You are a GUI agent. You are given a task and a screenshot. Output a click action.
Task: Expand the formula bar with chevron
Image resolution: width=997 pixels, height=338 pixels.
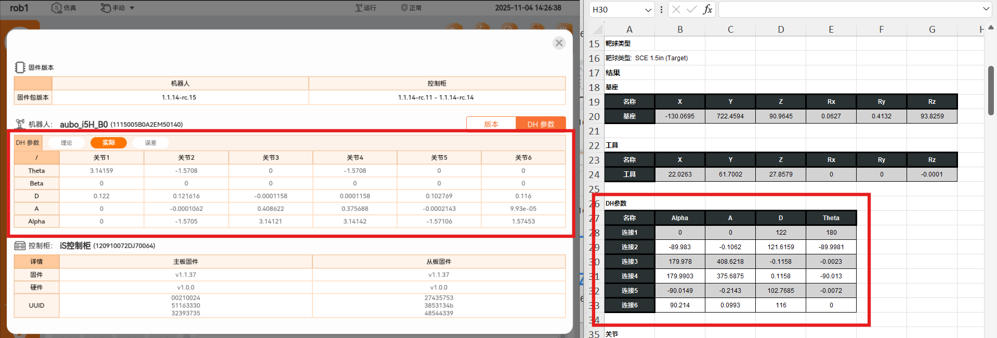tap(986, 9)
